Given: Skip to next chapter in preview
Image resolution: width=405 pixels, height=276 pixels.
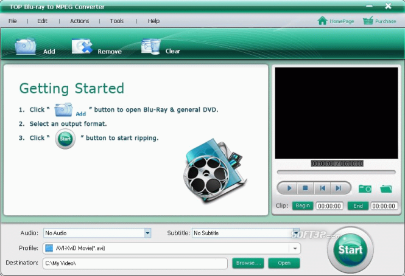Looking at the screenshot, I should pyautogui.click(x=339, y=188).
